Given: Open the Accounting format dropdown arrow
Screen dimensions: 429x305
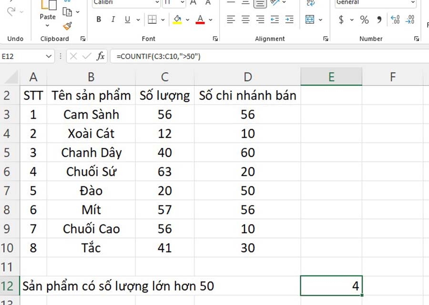Looking at the screenshot, I should 352,20.
